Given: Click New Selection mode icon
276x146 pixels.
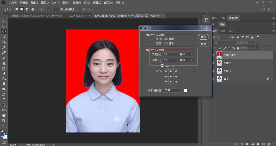Looking at the screenshot, I should click(17, 9).
